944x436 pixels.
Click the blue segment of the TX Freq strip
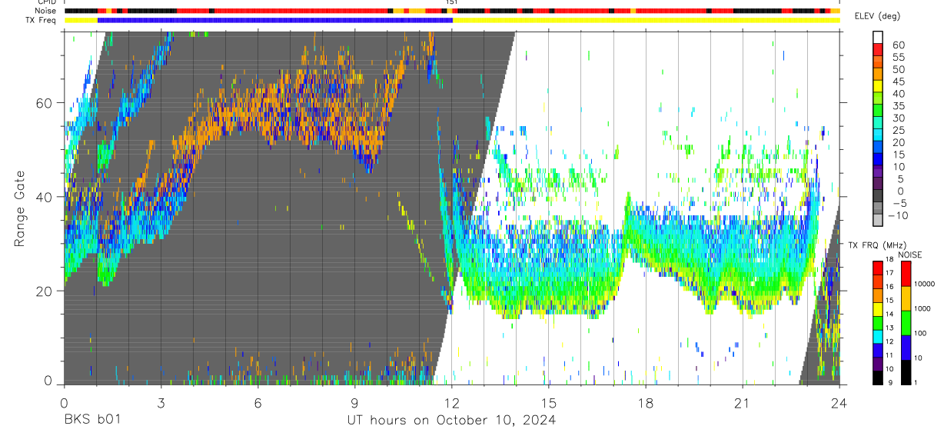coord(275,20)
